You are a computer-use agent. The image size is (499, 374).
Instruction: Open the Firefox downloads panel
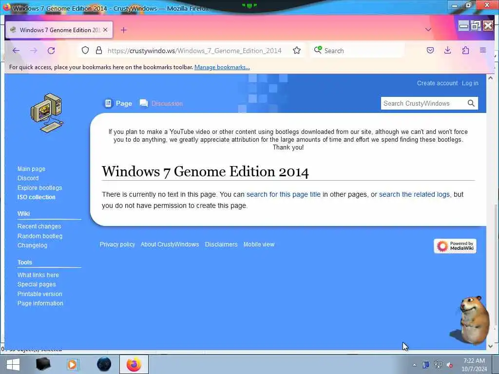pos(447,50)
